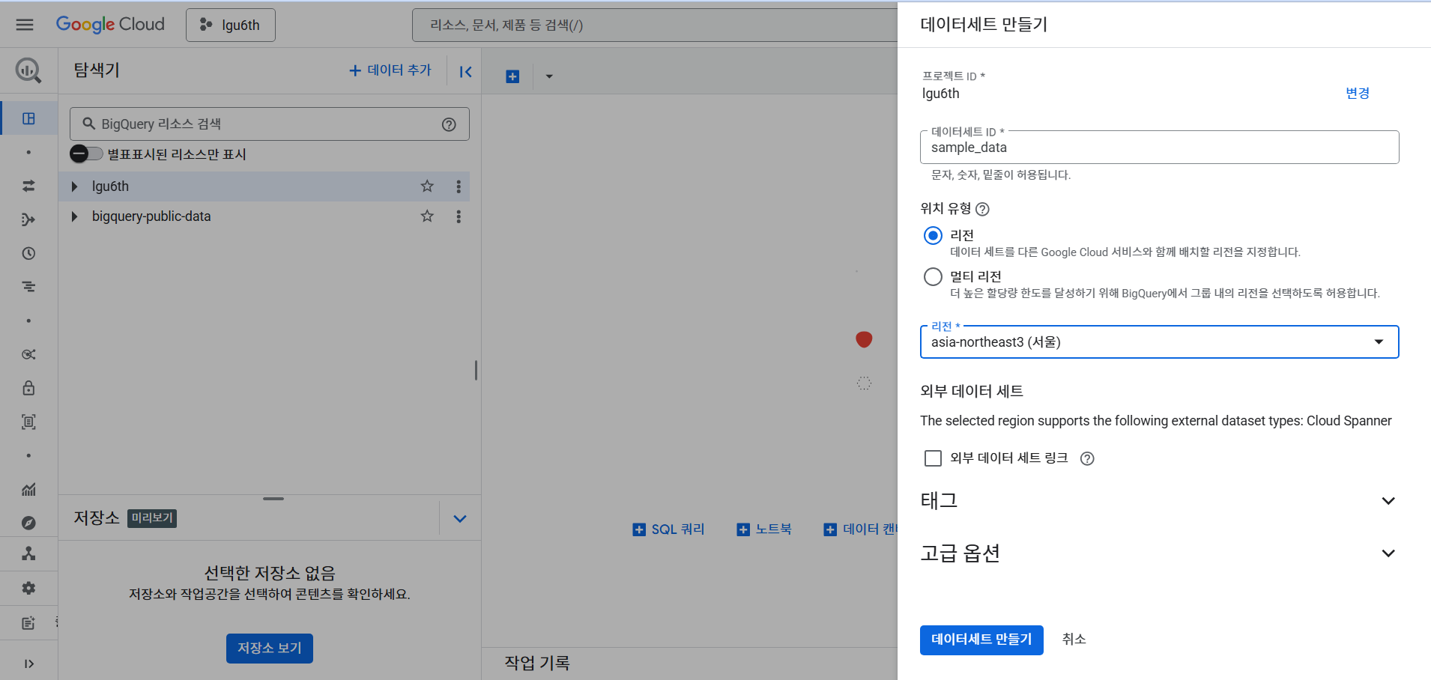Click the repository panel resize handle
This screenshot has height=680, width=1431.
click(273, 498)
